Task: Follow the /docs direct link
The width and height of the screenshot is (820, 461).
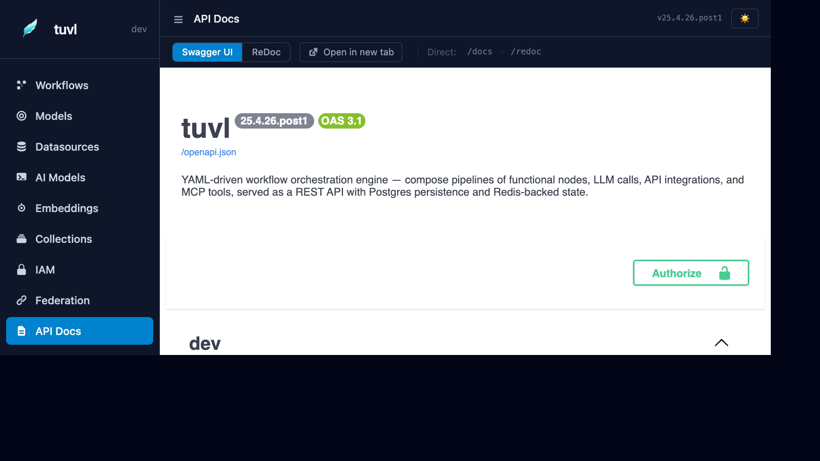Action: [480, 52]
